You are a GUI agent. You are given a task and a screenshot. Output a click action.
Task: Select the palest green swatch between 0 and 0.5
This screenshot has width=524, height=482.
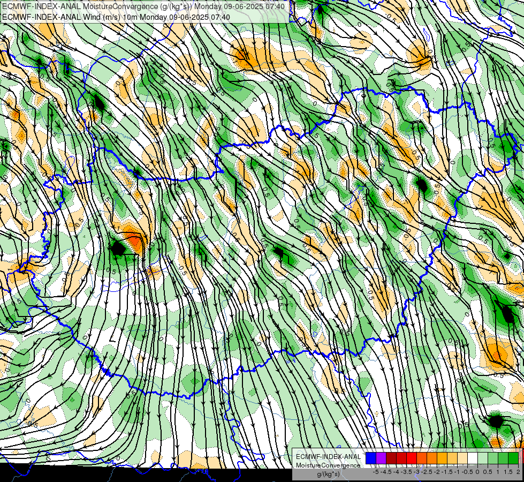tap(483, 458)
